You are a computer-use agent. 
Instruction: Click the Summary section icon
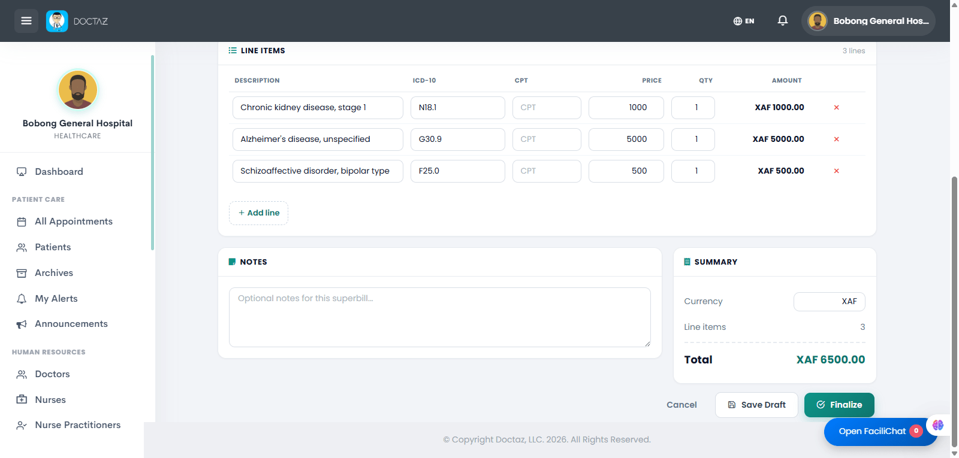click(687, 262)
